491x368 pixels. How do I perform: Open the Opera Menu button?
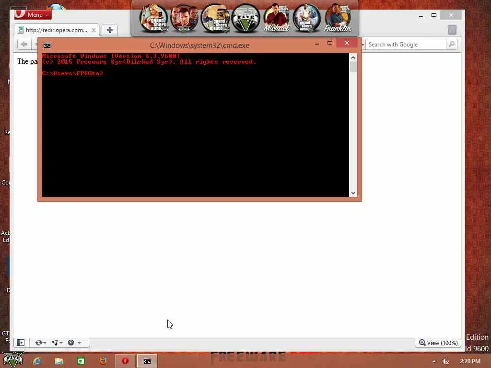[x=33, y=14]
